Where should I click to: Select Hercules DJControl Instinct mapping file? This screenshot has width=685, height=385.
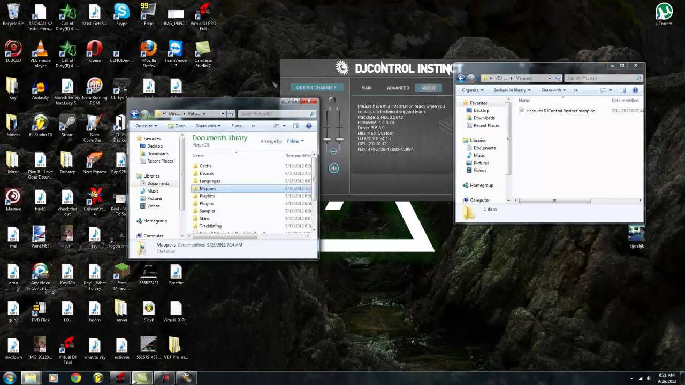557,111
